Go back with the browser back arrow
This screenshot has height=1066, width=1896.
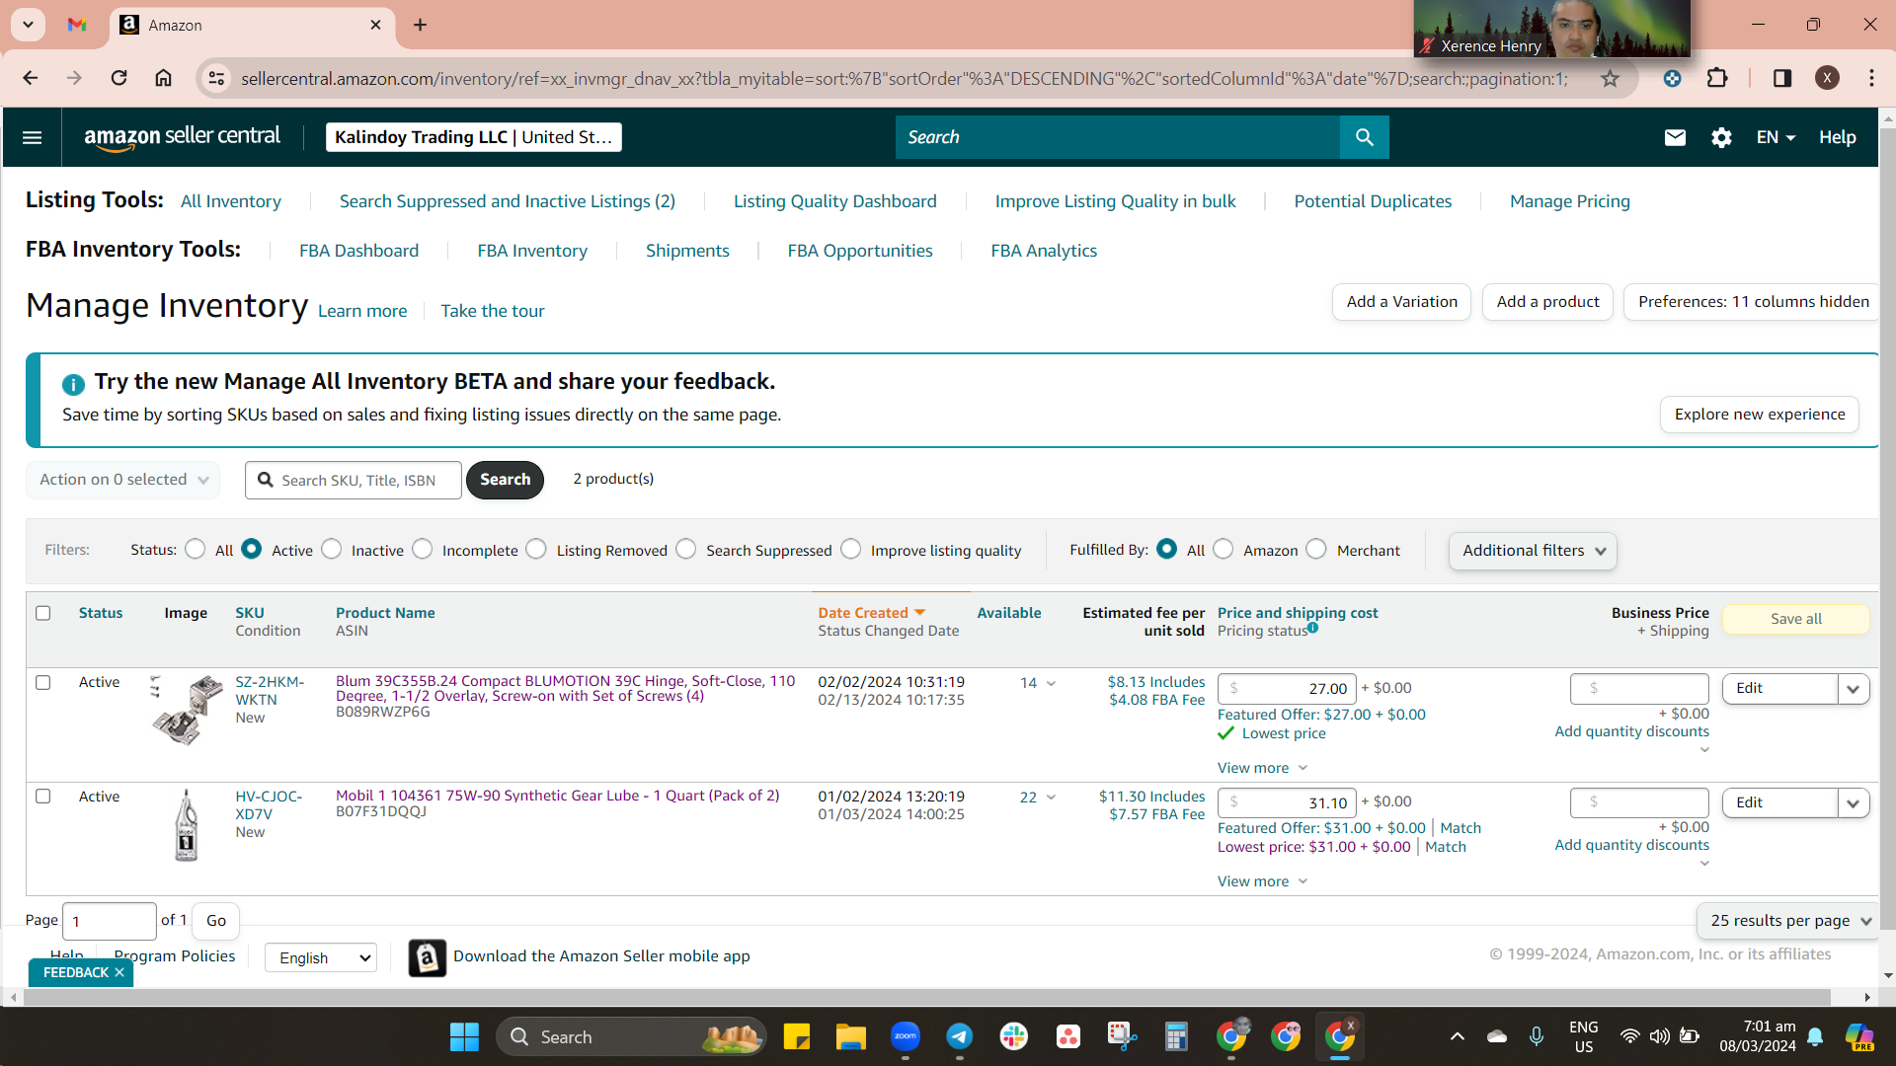pyautogui.click(x=31, y=78)
